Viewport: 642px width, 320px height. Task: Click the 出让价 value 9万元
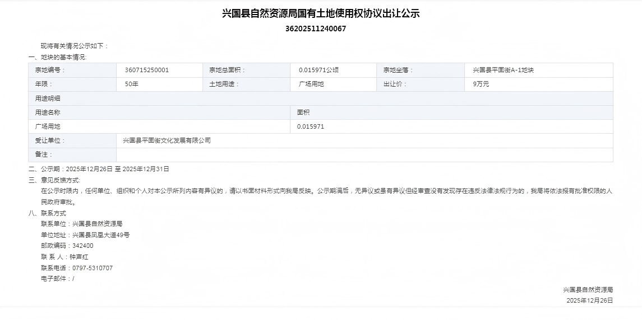pos(481,84)
